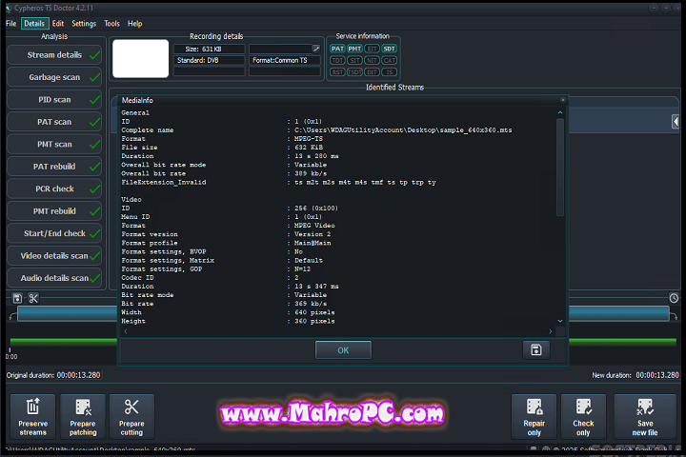Click the Complete name file path line

tap(316, 130)
